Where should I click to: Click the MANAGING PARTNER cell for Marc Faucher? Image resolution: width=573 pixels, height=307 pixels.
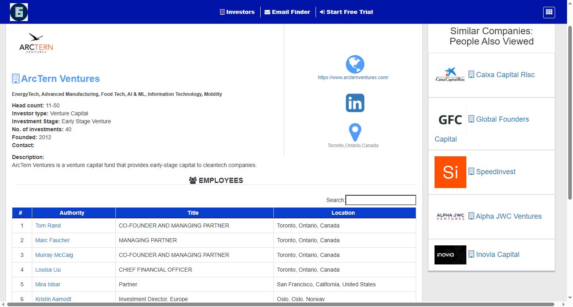click(195, 240)
